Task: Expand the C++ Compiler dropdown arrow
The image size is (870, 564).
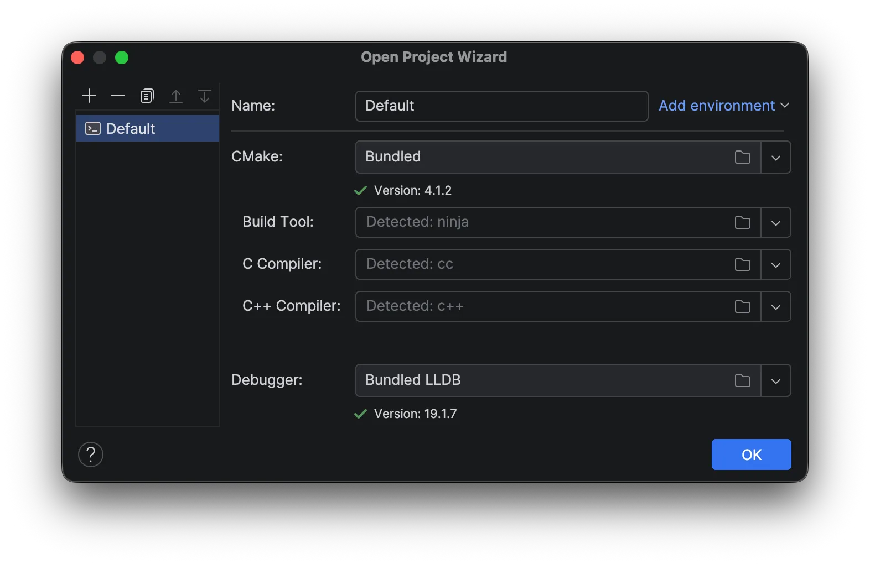Action: click(x=776, y=307)
